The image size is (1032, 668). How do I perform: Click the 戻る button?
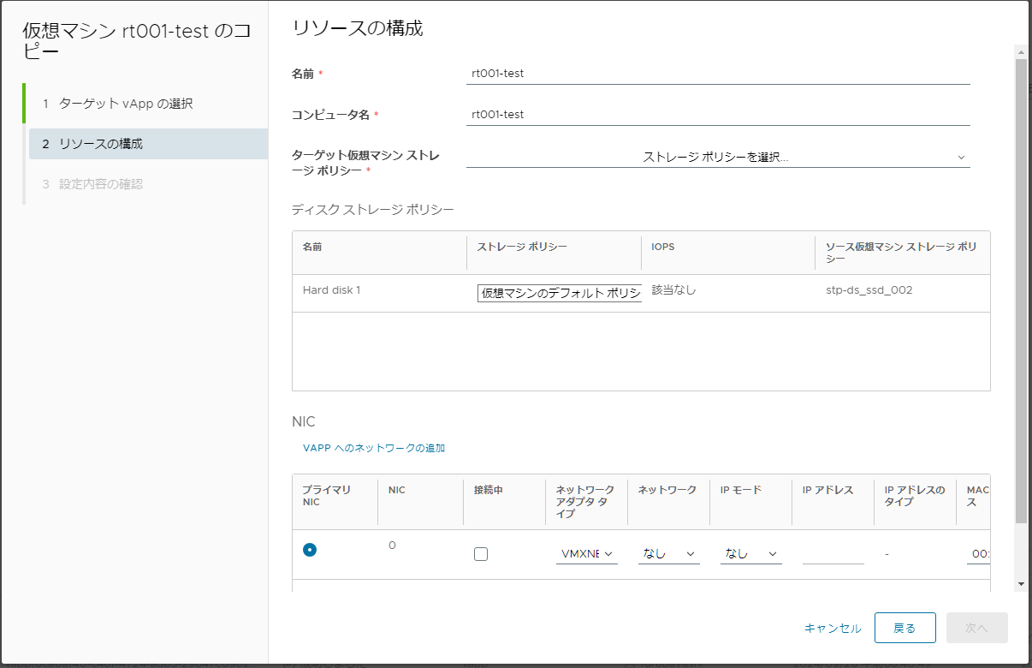[x=905, y=628]
